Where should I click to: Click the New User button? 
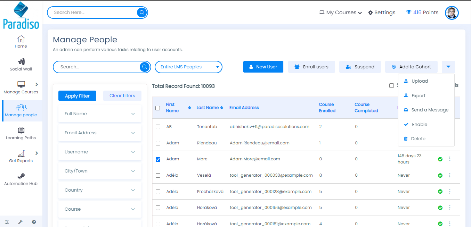point(263,67)
